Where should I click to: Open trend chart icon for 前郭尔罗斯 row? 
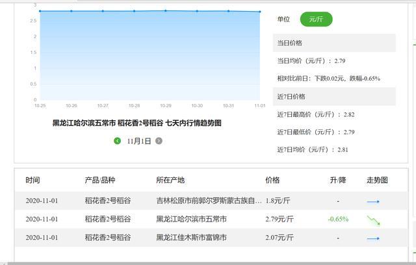click(x=373, y=201)
